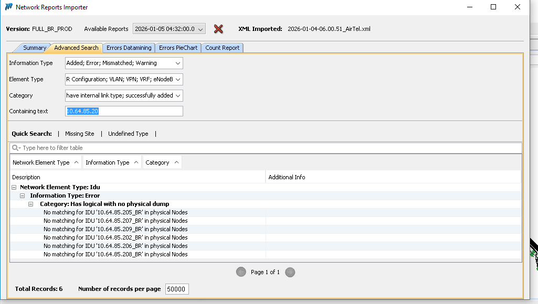Image resolution: width=538 pixels, height=304 pixels.
Task: Go to next page arrow button
Action: pos(290,272)
